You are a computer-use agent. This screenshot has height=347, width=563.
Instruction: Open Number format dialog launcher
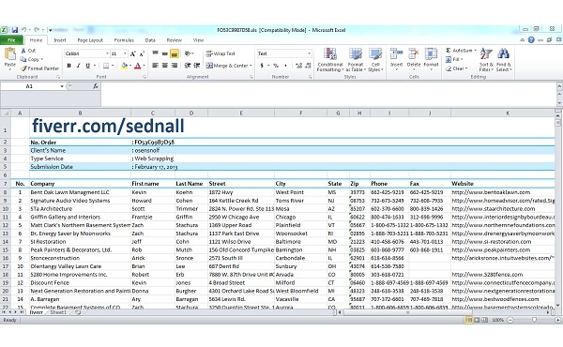[310, 77]
